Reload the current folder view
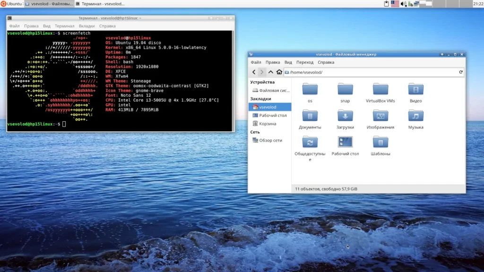Image resolution: width=484 pixels, height=272 pixels. tap(461, 72)
